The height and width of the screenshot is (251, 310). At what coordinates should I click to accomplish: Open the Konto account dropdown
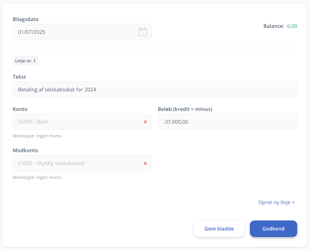(x=77, y=122)
